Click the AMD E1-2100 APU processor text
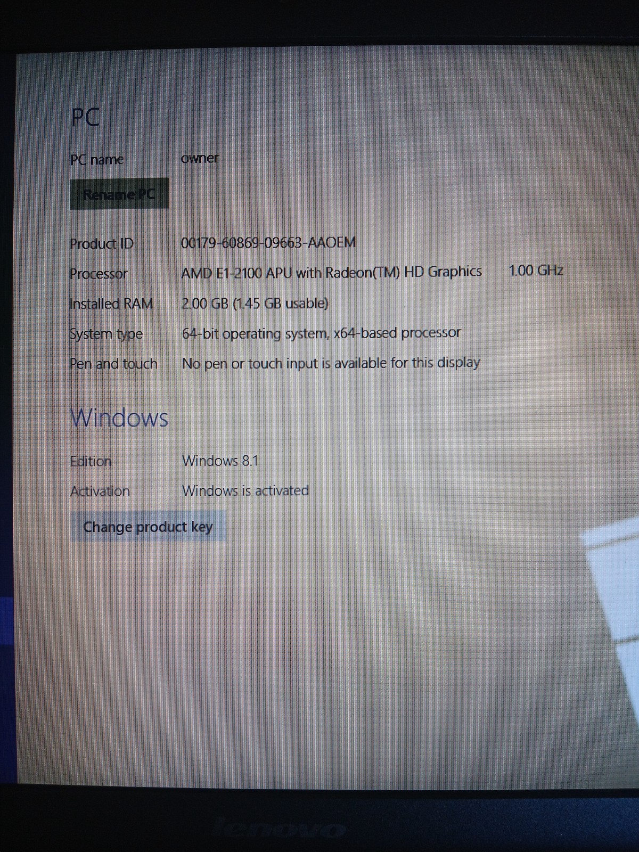Viewport: 639px width, 852px height. point(331,272)
